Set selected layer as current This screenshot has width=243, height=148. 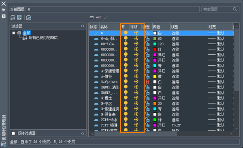(x=106, y=17)
